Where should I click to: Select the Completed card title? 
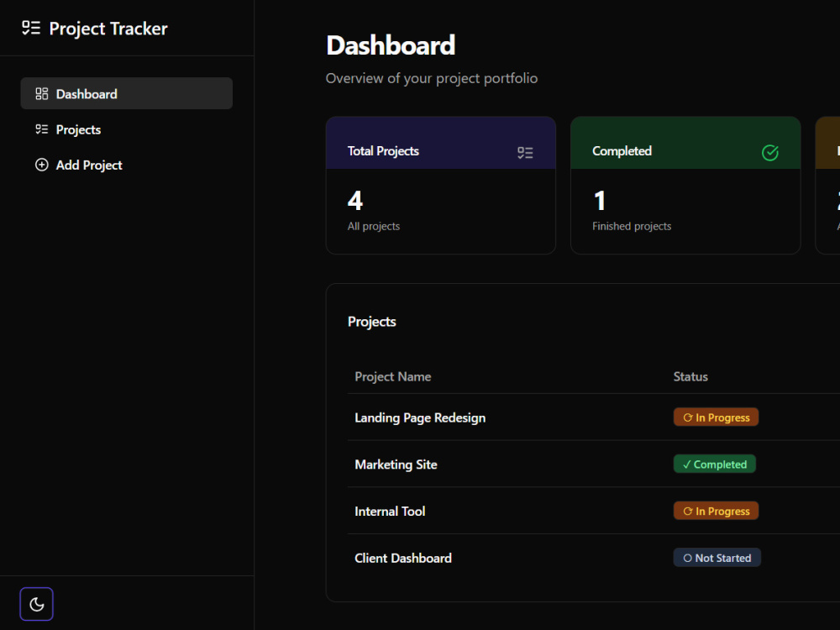pos(622,151)
